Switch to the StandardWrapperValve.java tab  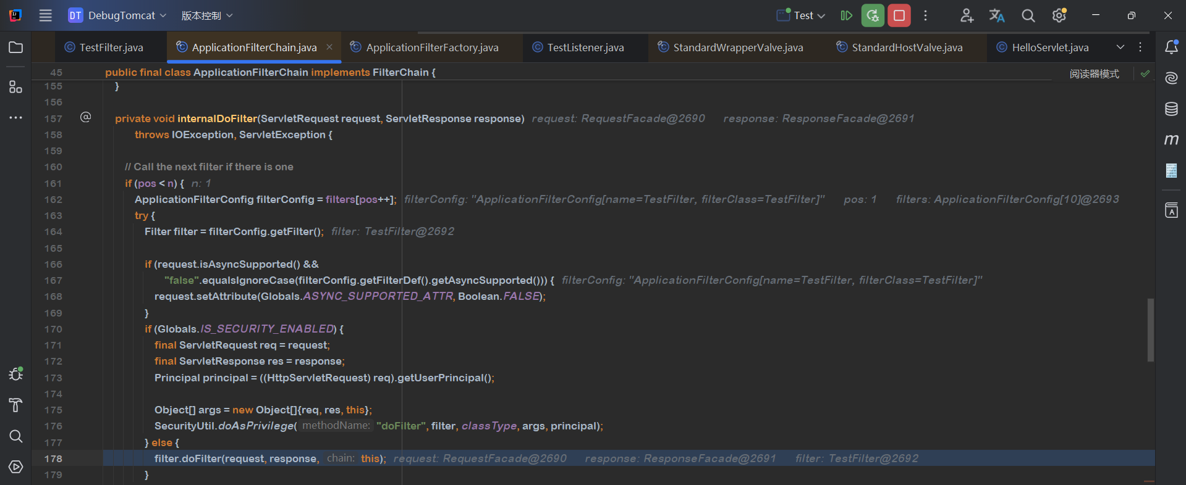[731, 48]
